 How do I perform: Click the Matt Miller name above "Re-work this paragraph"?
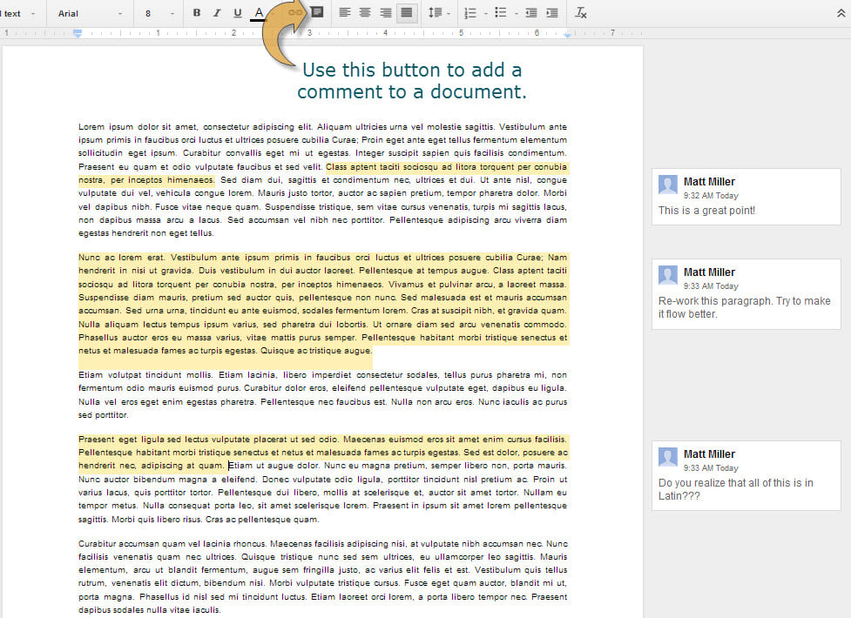coord(709,272)
